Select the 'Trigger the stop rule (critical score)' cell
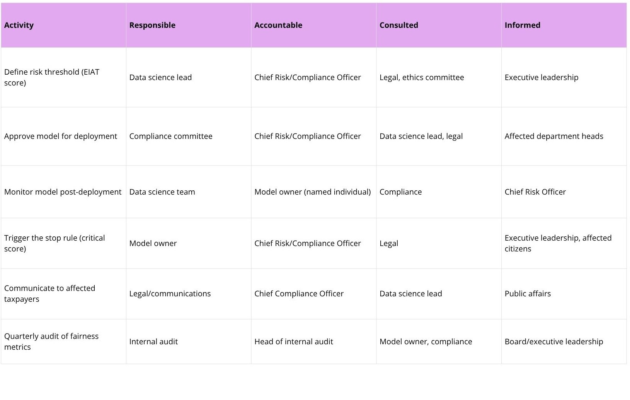Screen dimensions: 630x400 (x=63, y=243)
